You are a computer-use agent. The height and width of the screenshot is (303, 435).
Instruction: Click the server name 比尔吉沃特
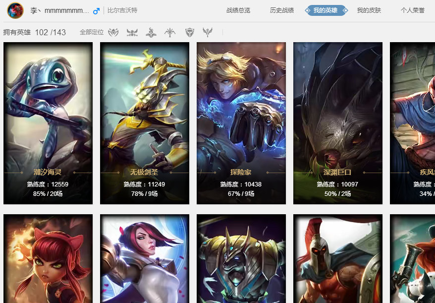tap(122, 10)
